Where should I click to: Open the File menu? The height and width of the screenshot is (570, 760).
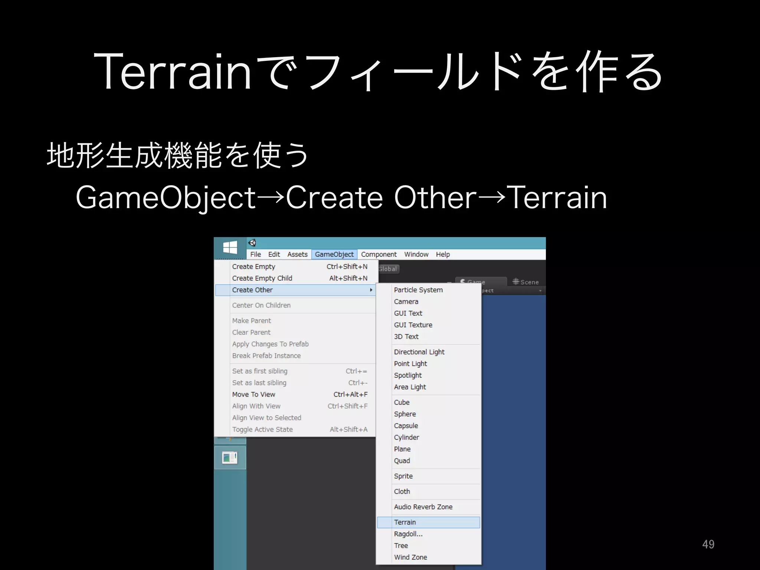click(x=255, y=254)
